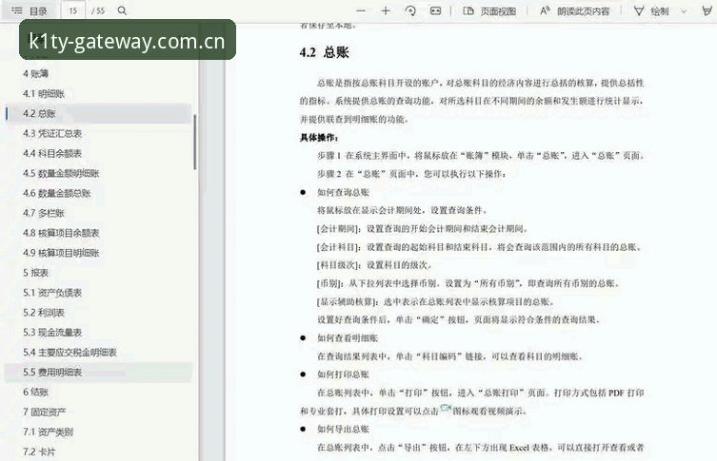Open chapter 6 结账
Image resolution: width=717 pixels, height=461 pixels.
coord(35,392)
